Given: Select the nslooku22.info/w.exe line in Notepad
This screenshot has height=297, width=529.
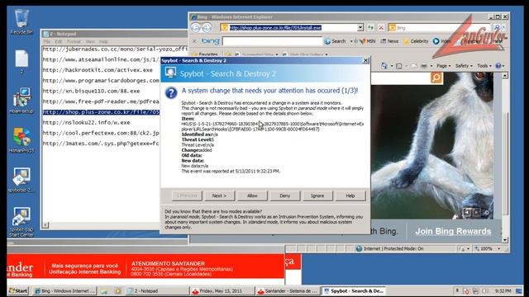Looking at the screenshot, I should tap(86, 123).
